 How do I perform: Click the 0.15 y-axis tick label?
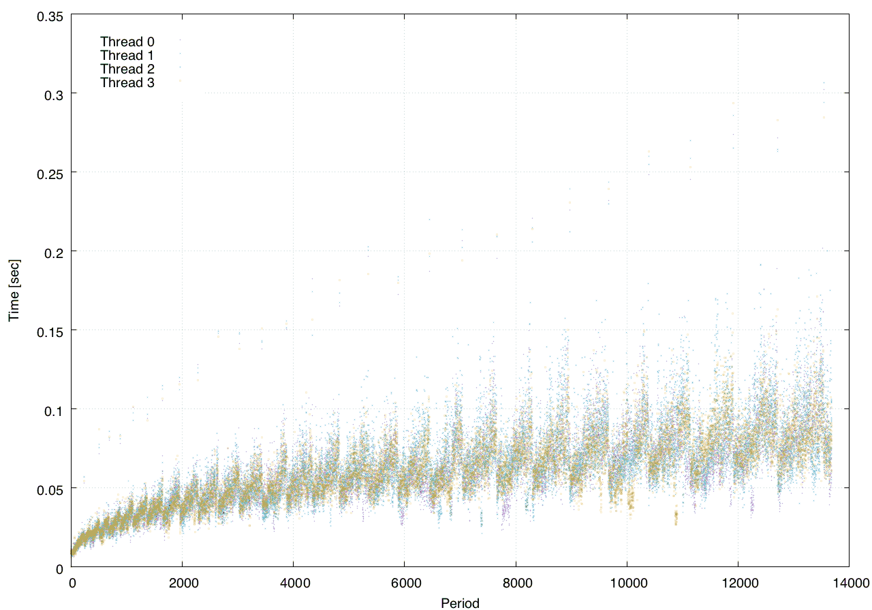[x=50, y=331]
